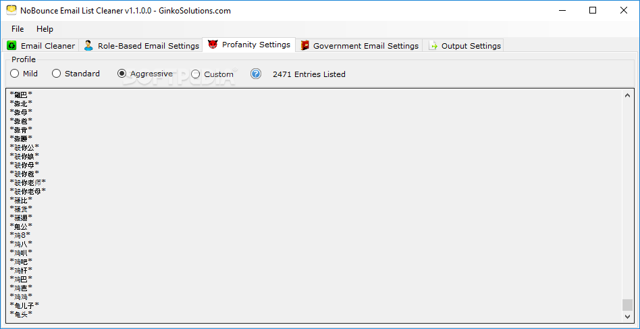Select the '*鸡鸡*' list entry
This screenshot has width=640, height=329.
click(21, 296)
